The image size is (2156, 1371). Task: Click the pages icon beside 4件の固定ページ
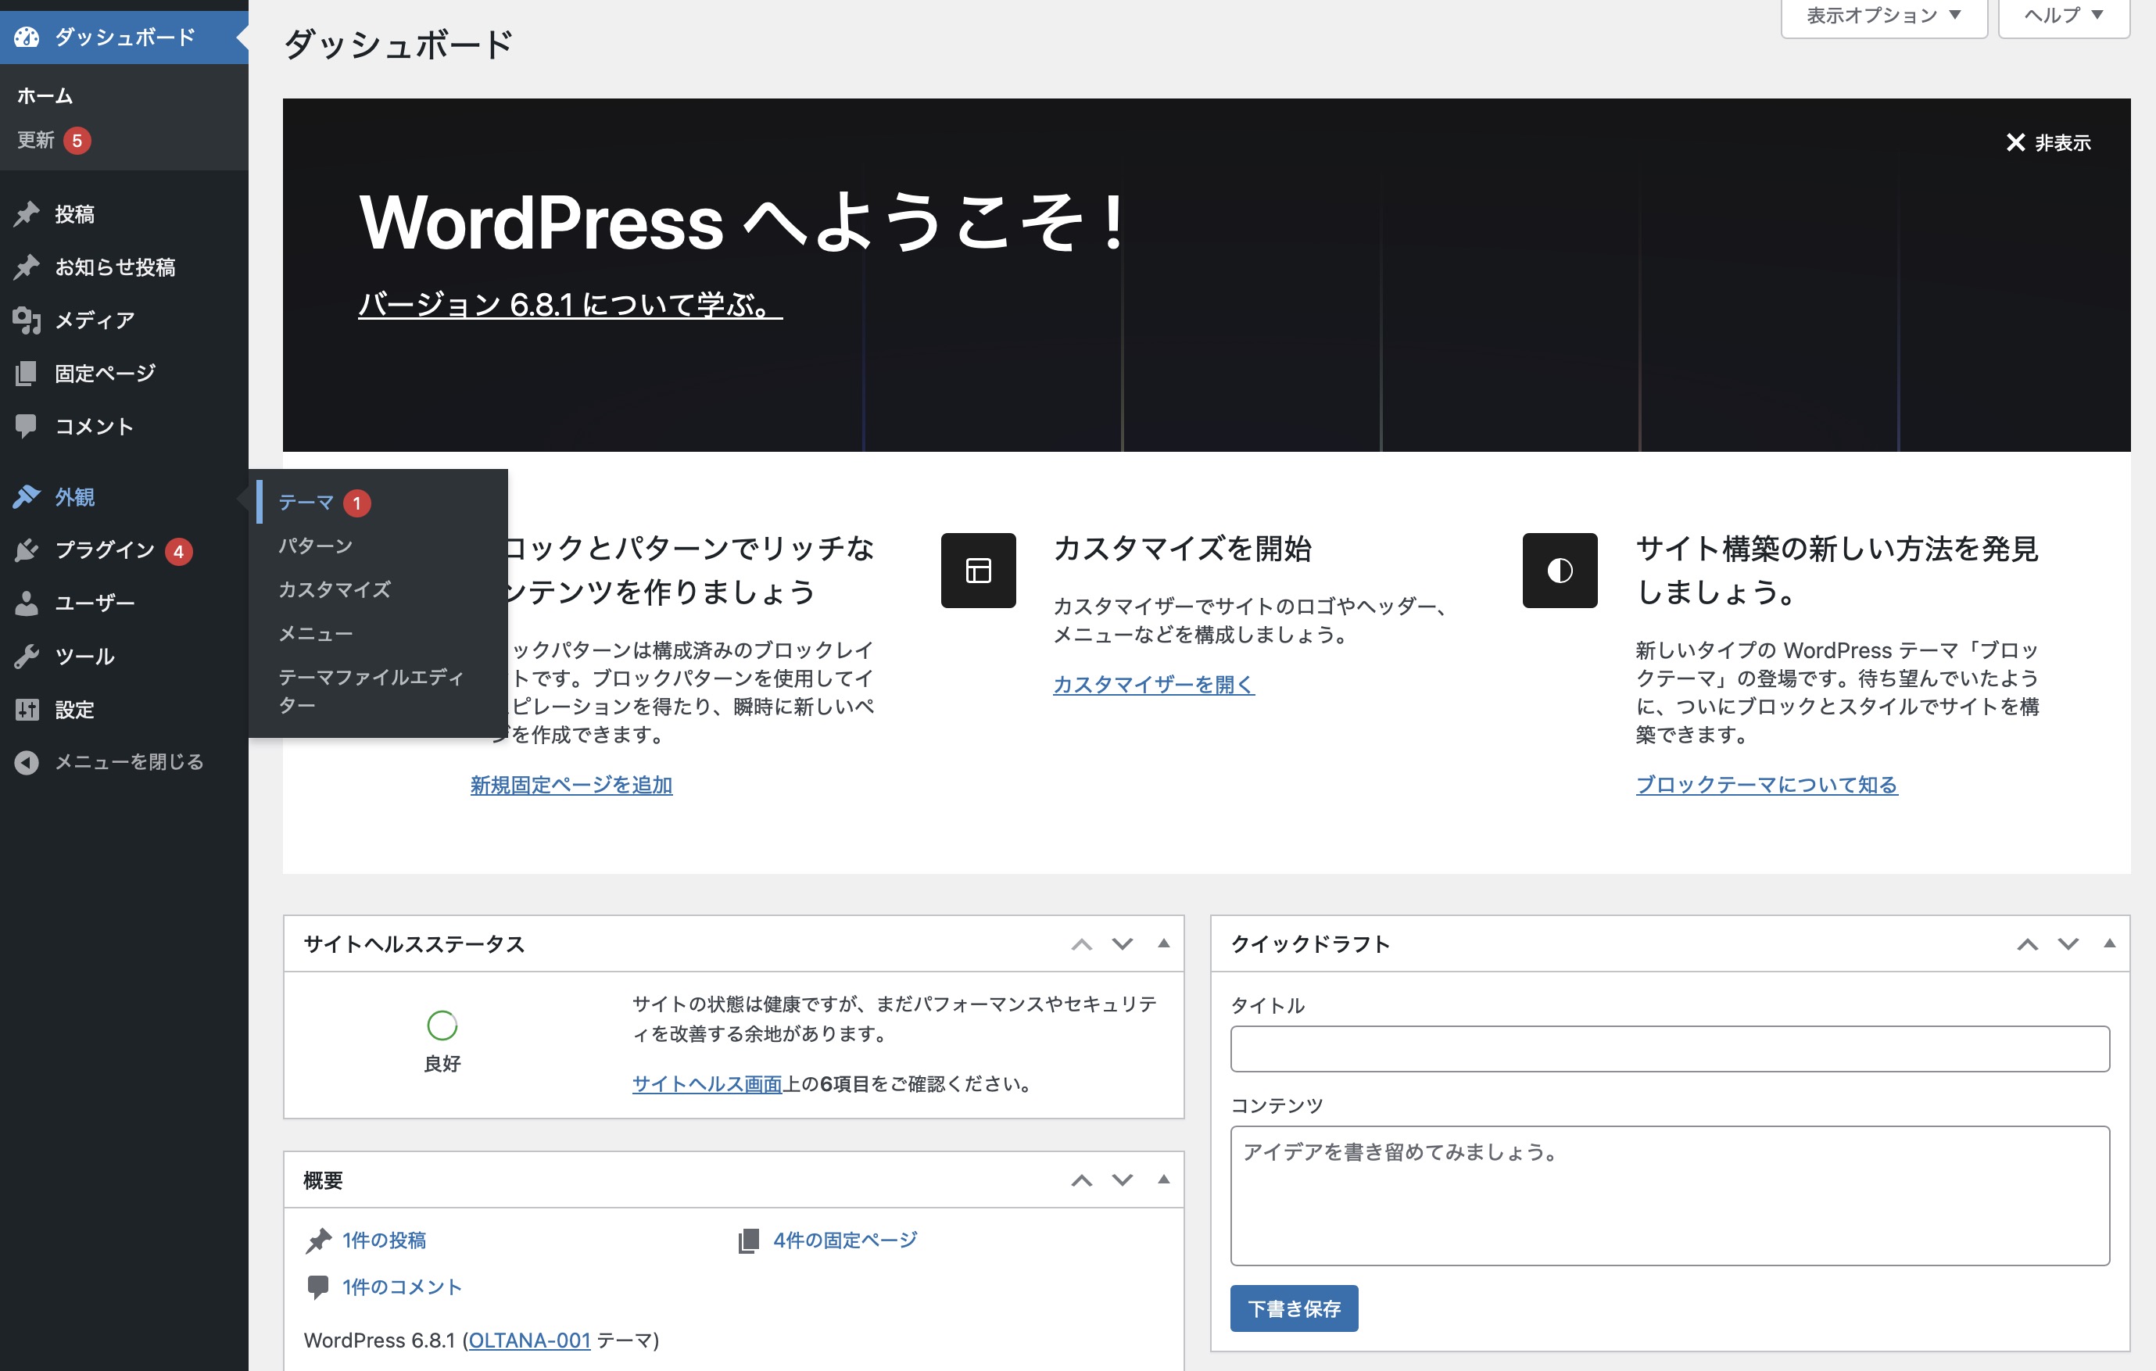coord(749,1240)
